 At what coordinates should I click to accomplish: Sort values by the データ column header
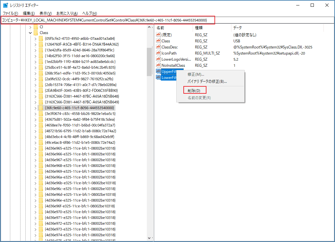277,28
